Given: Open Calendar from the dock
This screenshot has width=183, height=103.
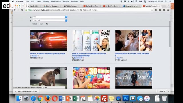Looking at the screenshot, I should 83,98.
